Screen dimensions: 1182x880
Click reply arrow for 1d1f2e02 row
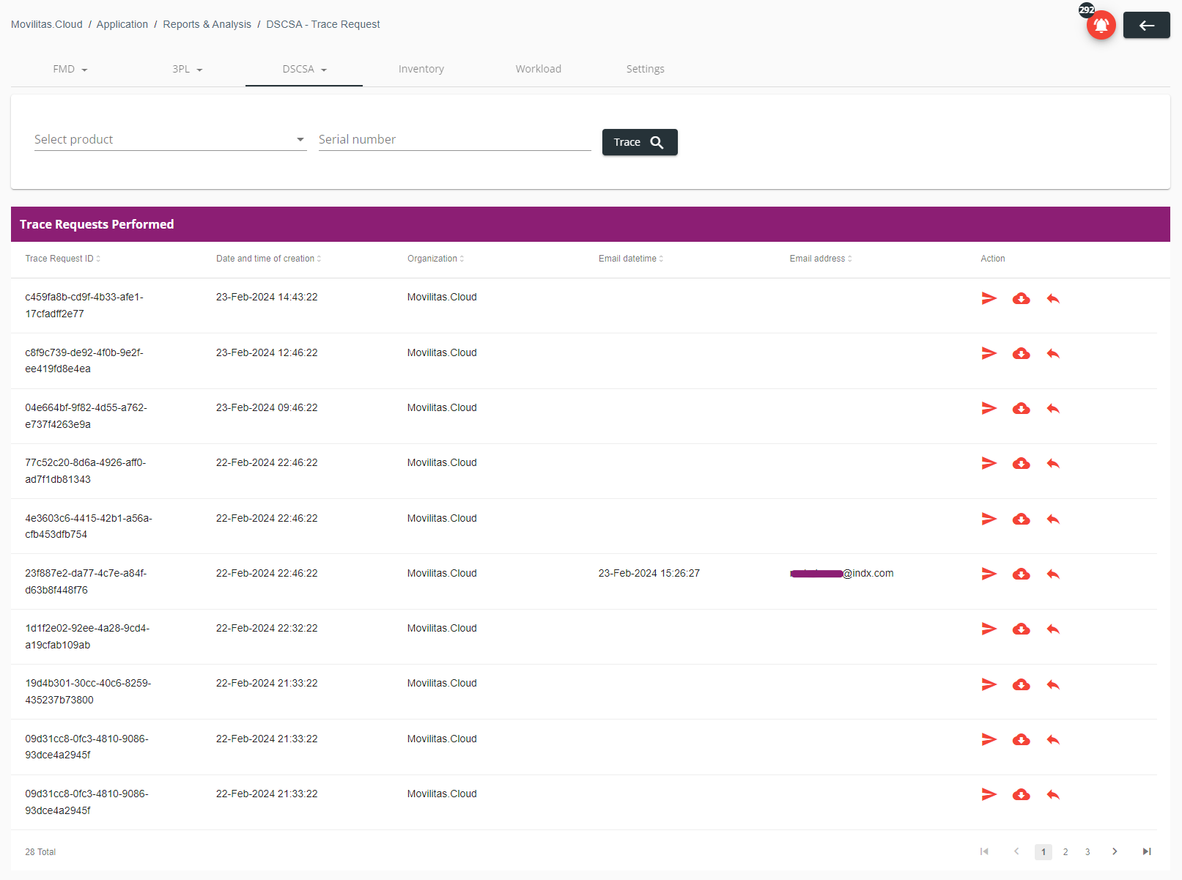pos(1053,629)
